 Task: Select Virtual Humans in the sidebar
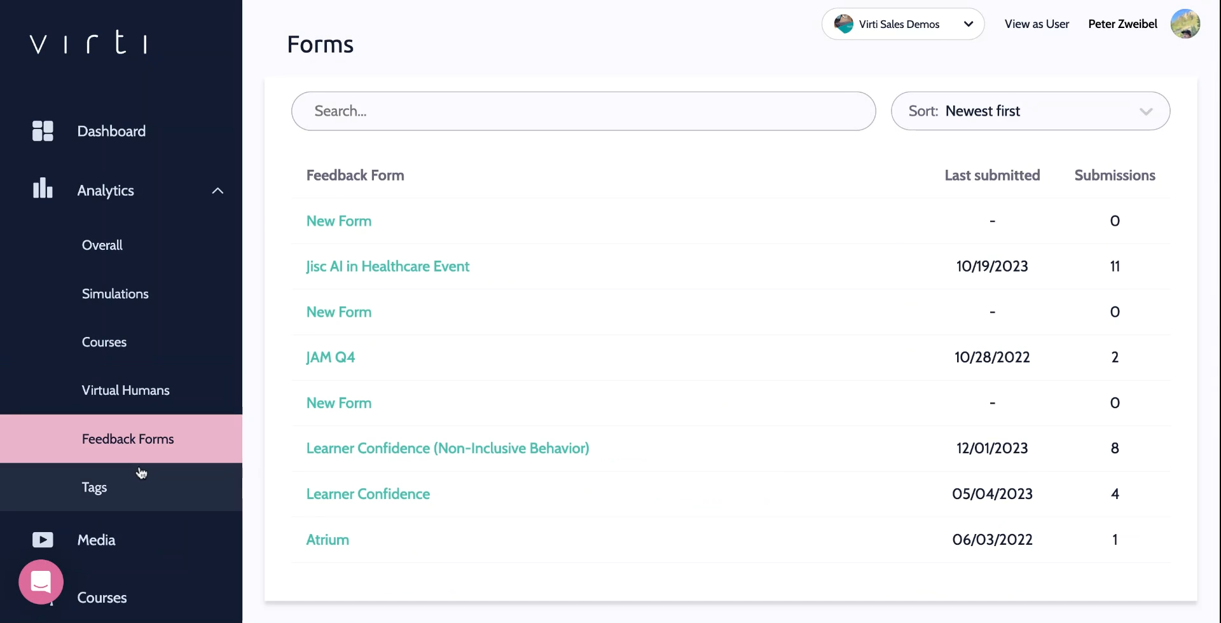[x=125, y=390]
